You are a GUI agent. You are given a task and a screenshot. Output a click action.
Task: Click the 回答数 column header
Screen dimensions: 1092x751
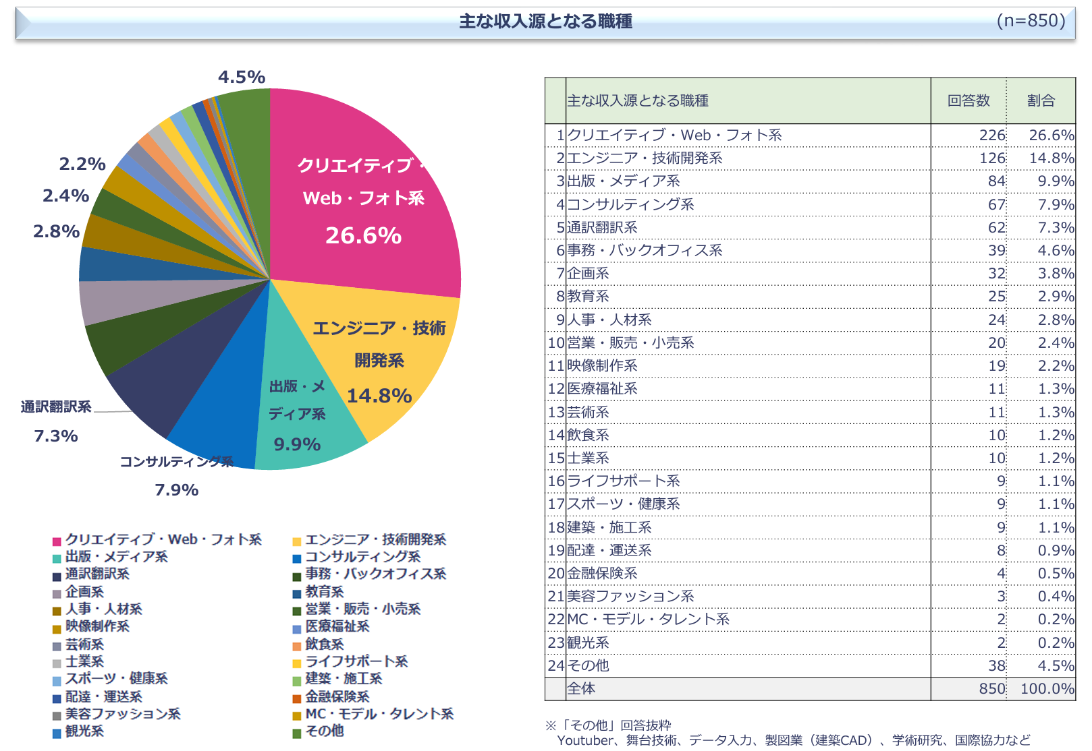coord(968,101)
